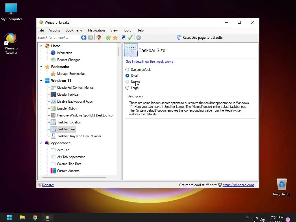Click the Taskbar Size tree item text
The image size is (296, 222).
point(66,129)
